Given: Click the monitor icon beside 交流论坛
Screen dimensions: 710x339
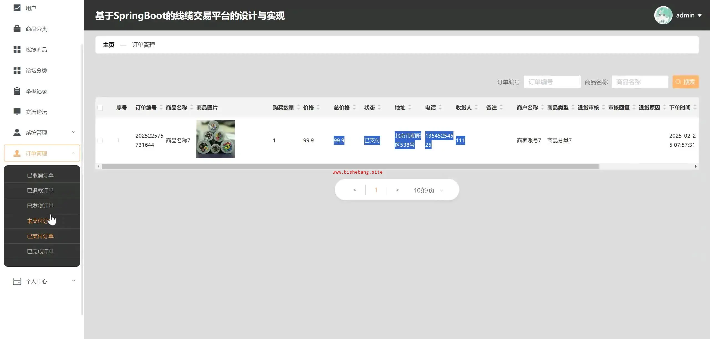Looking at the screenshot, I should click(x=17, y=112).
